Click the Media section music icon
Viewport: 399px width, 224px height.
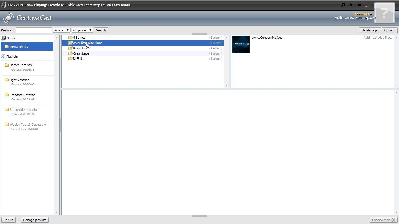pyautogui.click(x=4, y=38)
